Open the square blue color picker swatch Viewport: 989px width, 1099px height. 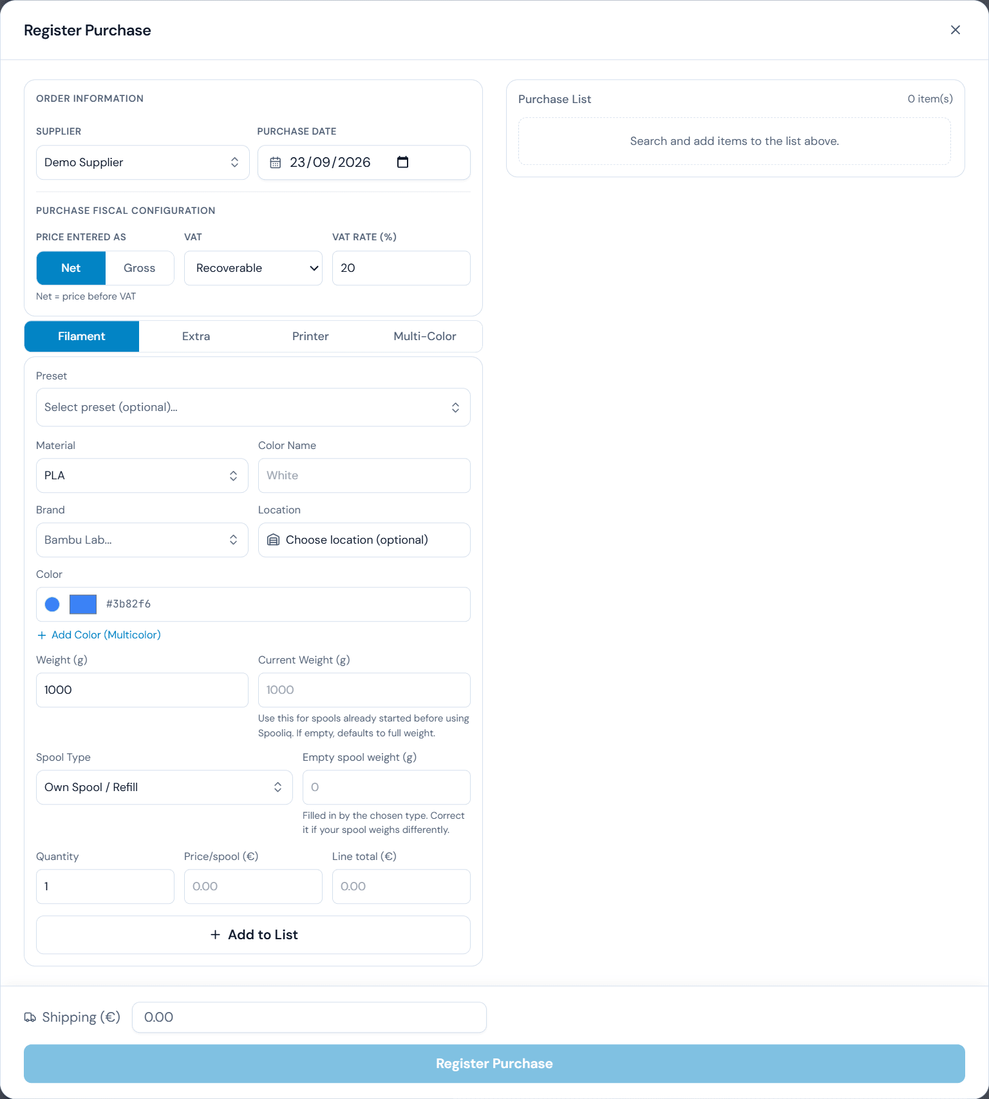(83, 604)
